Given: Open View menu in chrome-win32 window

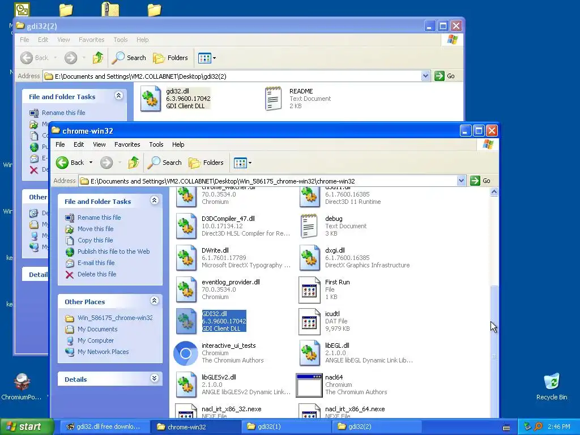Looking at the screenshot, I should click(99, 144).
